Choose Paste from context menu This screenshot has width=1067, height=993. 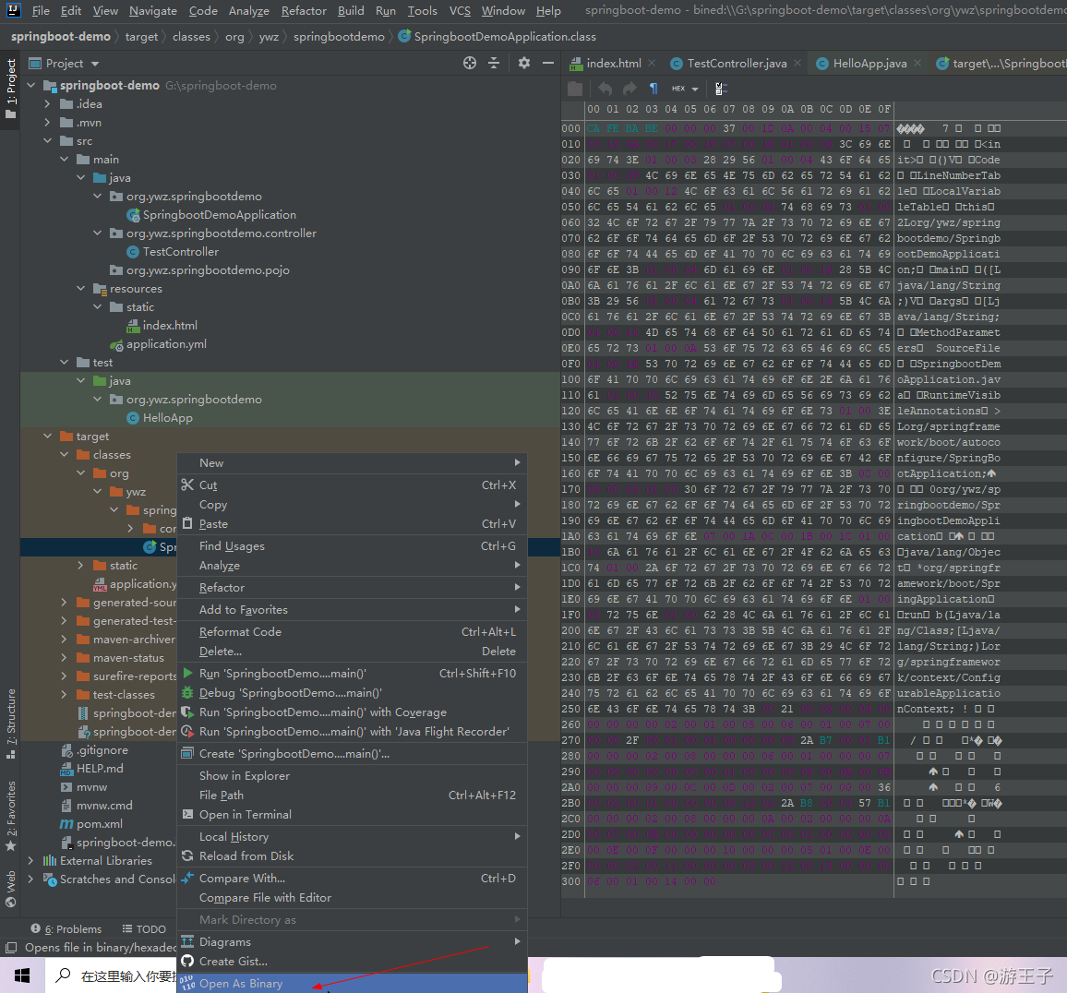pos(352,524)
